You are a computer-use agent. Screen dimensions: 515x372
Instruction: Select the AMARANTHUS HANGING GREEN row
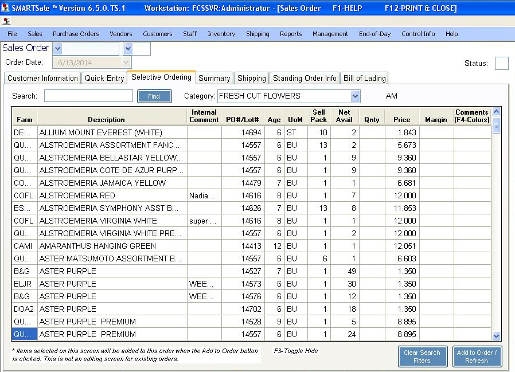[x=97, y=246]
